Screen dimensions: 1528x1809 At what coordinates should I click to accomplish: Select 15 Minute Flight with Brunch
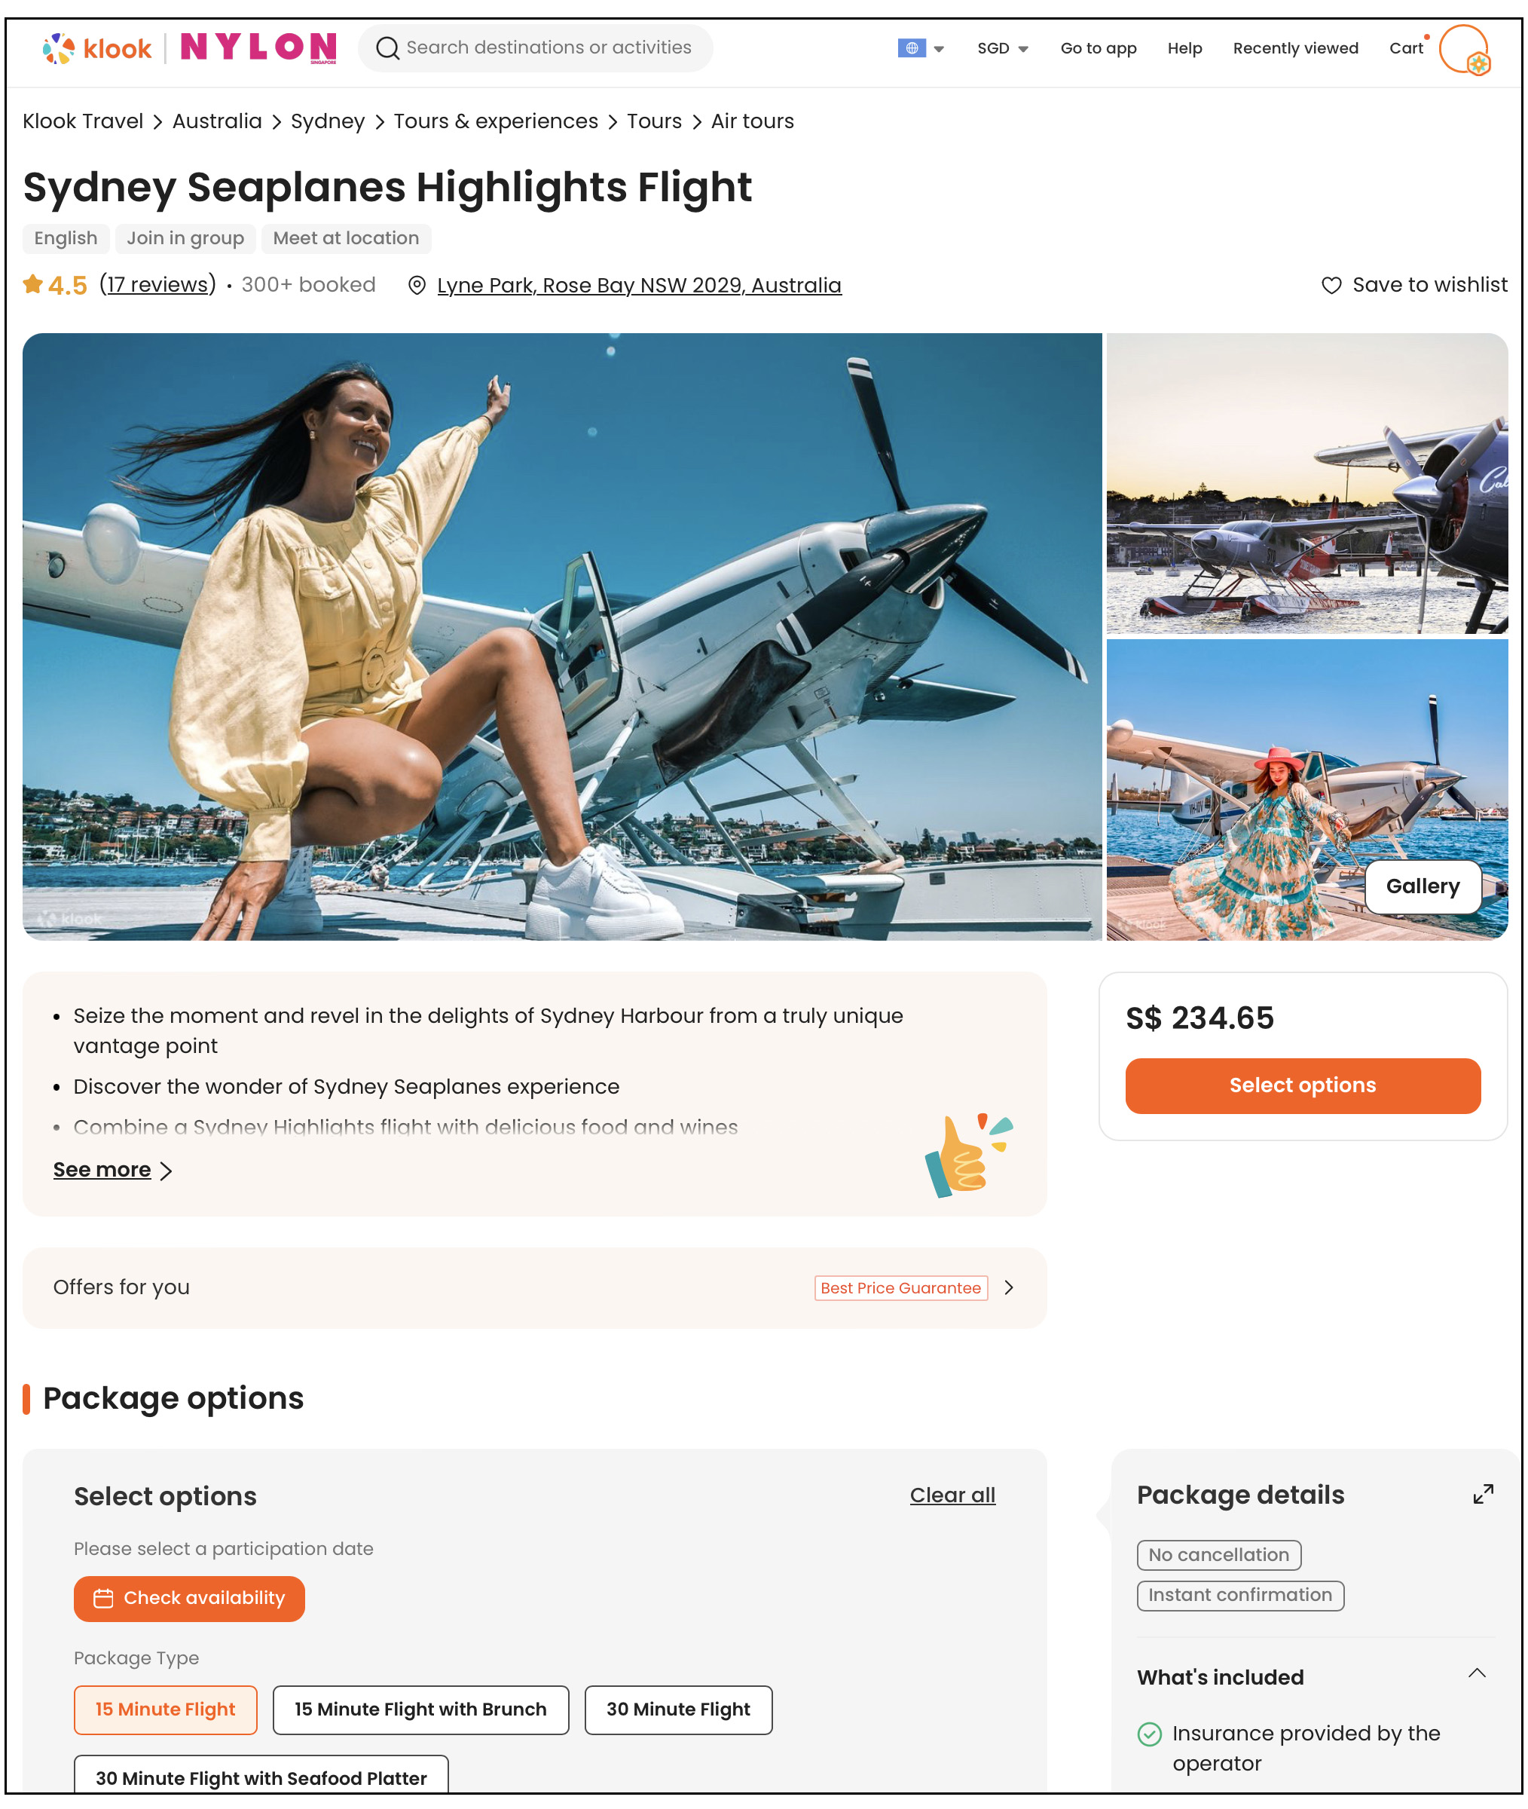[420, 1709]
